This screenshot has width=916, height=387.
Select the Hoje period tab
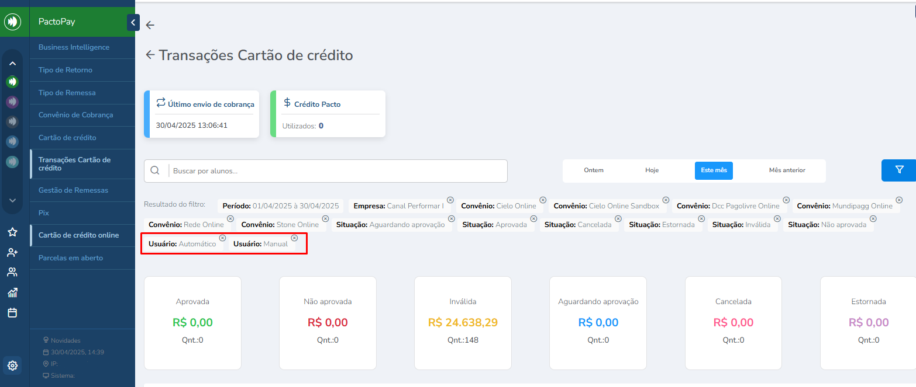652,170
